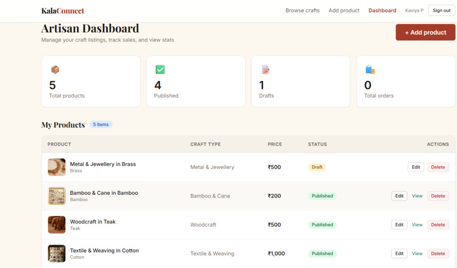Open the Browse crafts page
Screen dimensions: 457x268
coord(303,11)
